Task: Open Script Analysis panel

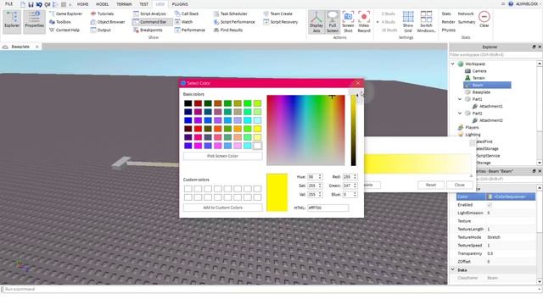Action: (149, 14)
